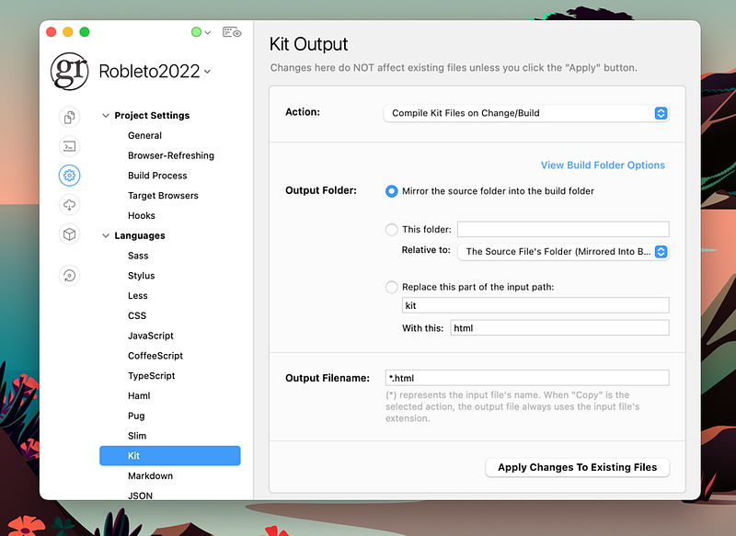736x536 pixels.
Task: Select TypeScript language settings
Action: (151, 376)
